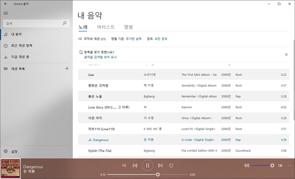This screenshot has height=179, width=295.
Task: Click artist K Will, MC 몽
Action: (x=153, y=129)
